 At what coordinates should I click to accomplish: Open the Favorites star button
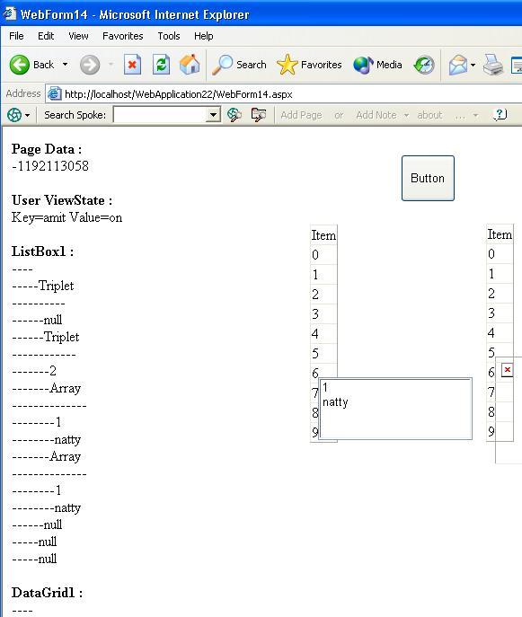point(309,65)
